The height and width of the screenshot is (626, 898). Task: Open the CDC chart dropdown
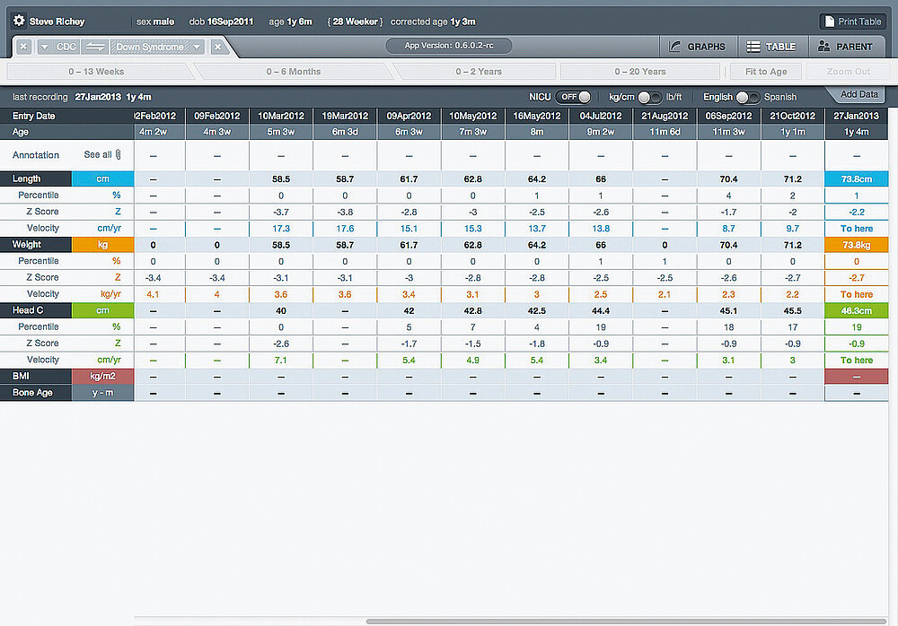pos(65,47)
